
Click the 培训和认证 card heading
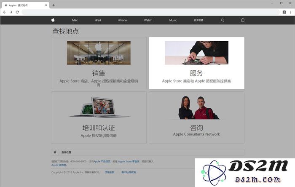click(99, 128)
